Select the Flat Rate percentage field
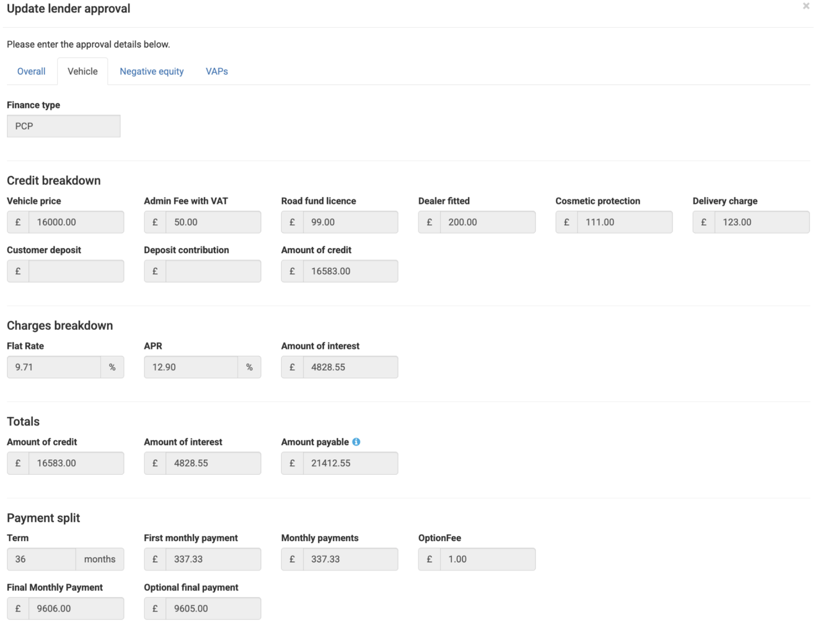815x630 pixels. point(54,367)
